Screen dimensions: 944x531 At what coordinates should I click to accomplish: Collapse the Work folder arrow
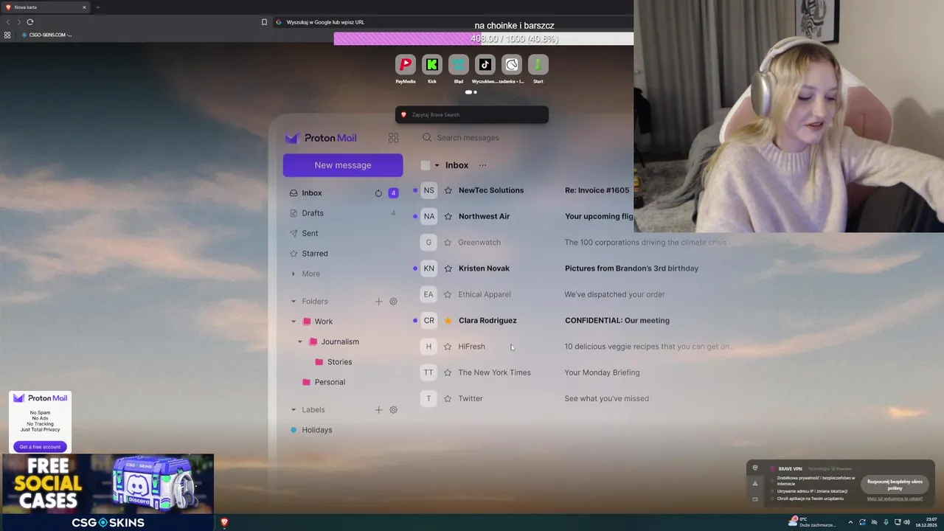coord(294,322)
